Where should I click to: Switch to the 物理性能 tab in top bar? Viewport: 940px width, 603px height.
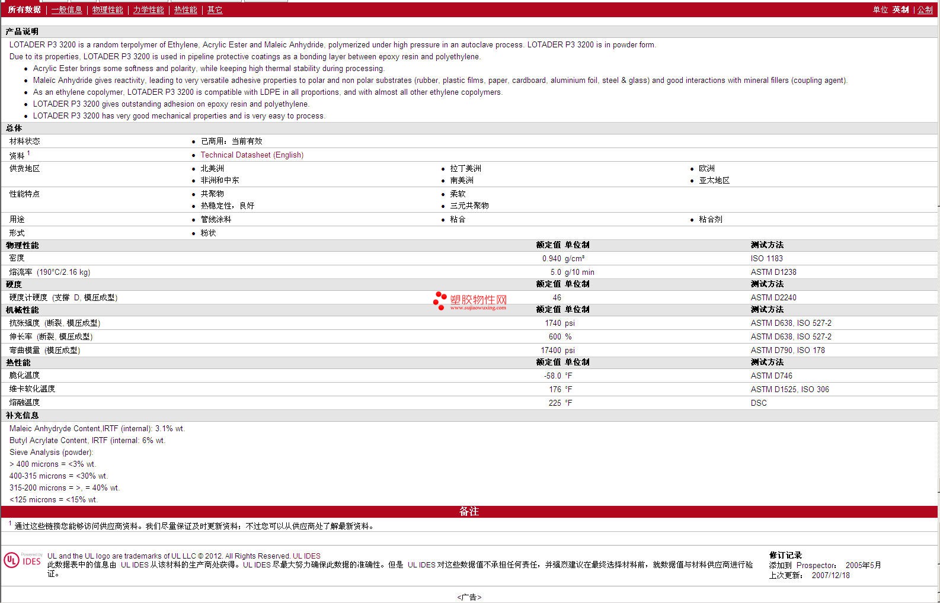(107, 10)
